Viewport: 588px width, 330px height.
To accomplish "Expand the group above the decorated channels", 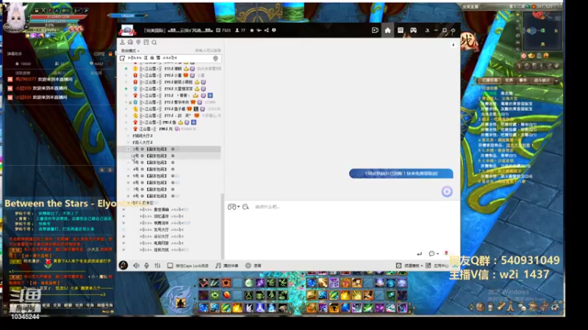I will pos(128,203).
